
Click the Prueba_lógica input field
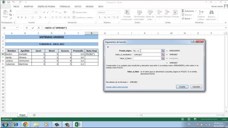147,51
